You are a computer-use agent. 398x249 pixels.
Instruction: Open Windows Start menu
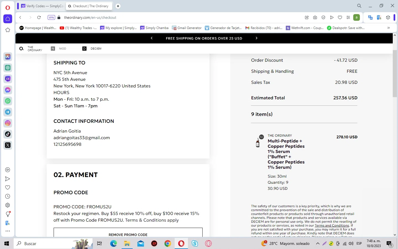click(7, 244)
